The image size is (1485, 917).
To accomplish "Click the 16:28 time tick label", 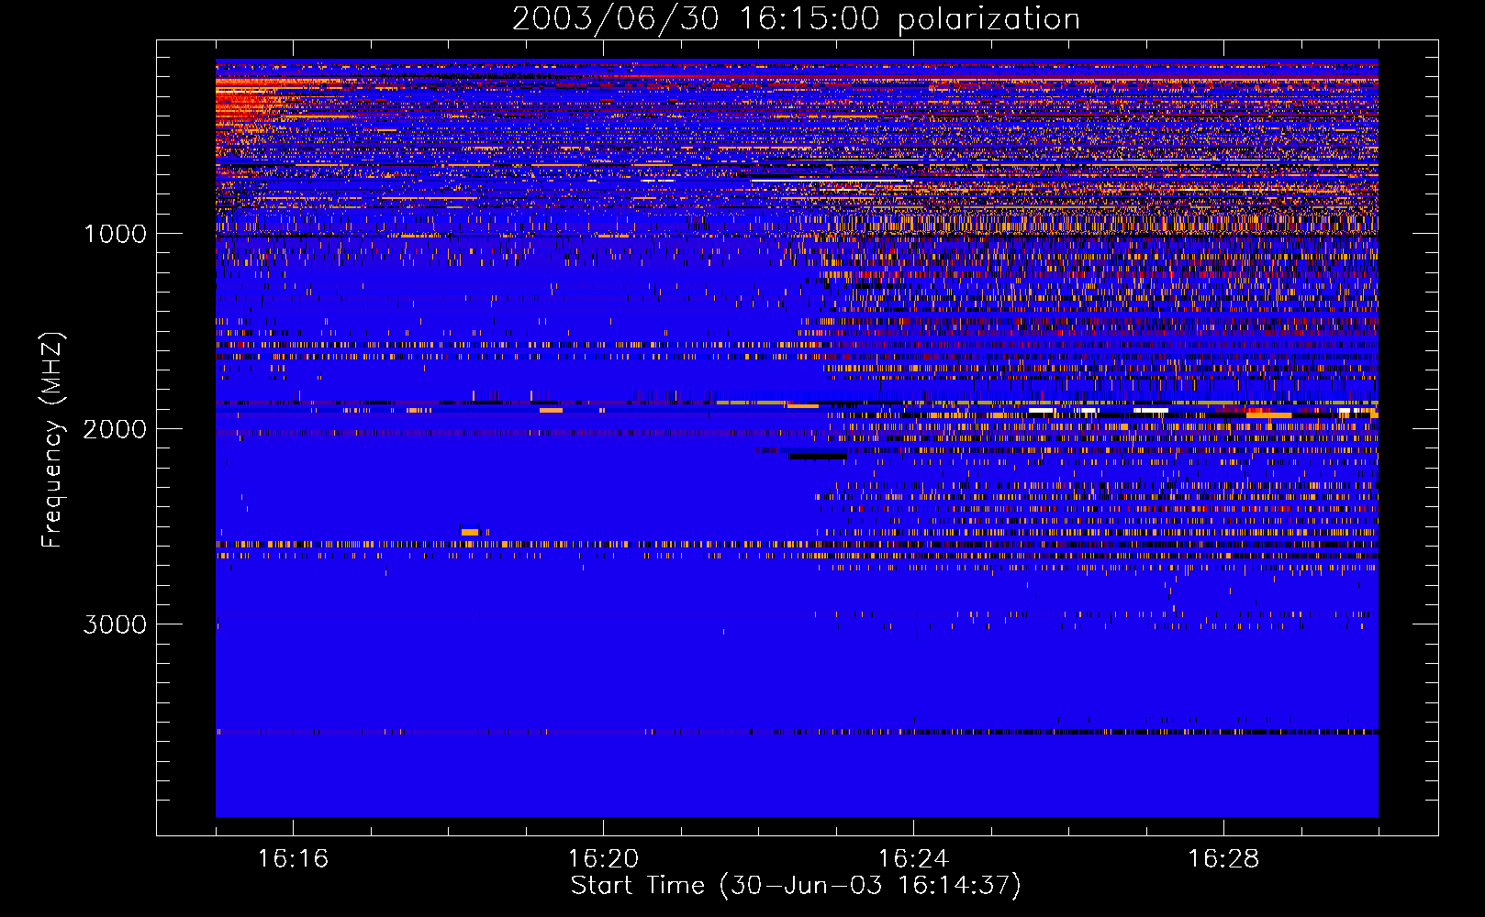I will click(x=1223, y=859).
